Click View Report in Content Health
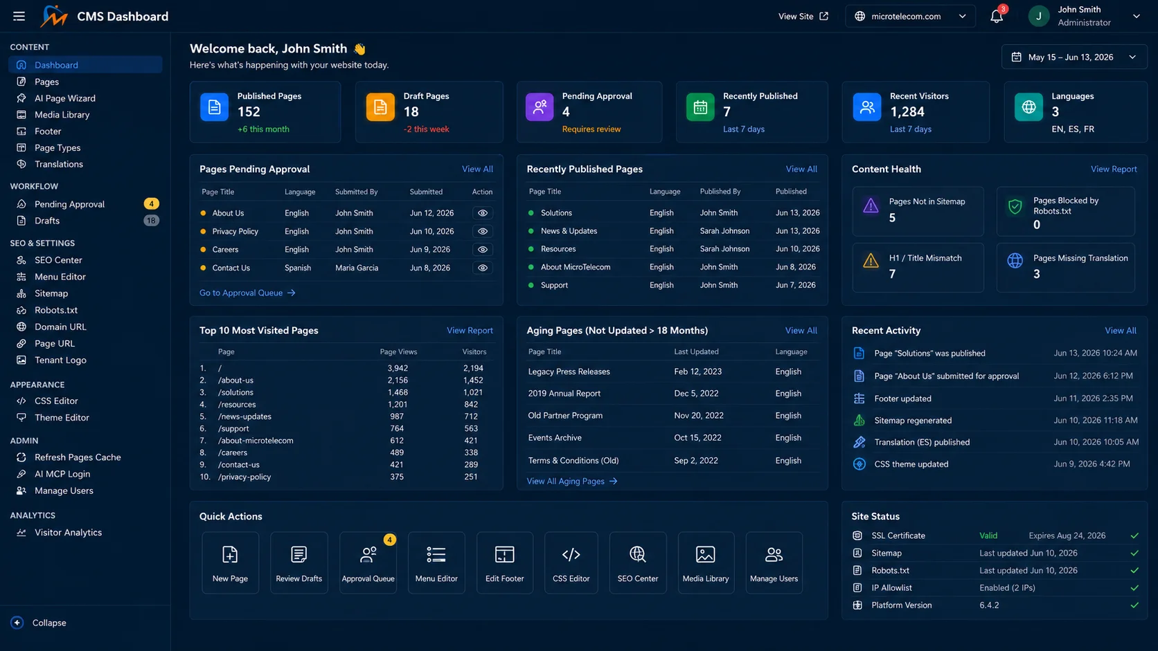Viewport: 1158px width, 651px height. click(x=1114, y=169)
